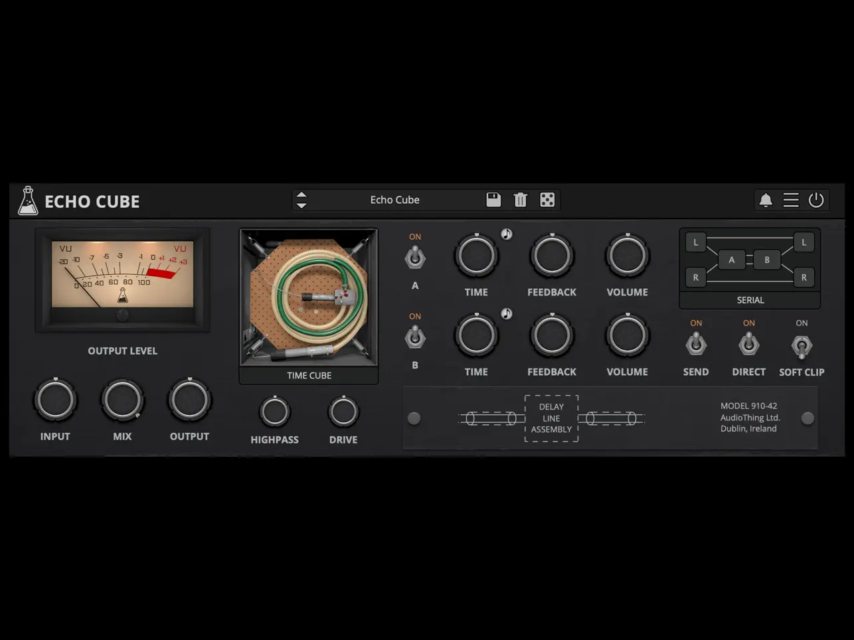Flip the SEND toggle switch

click(696, 344)
